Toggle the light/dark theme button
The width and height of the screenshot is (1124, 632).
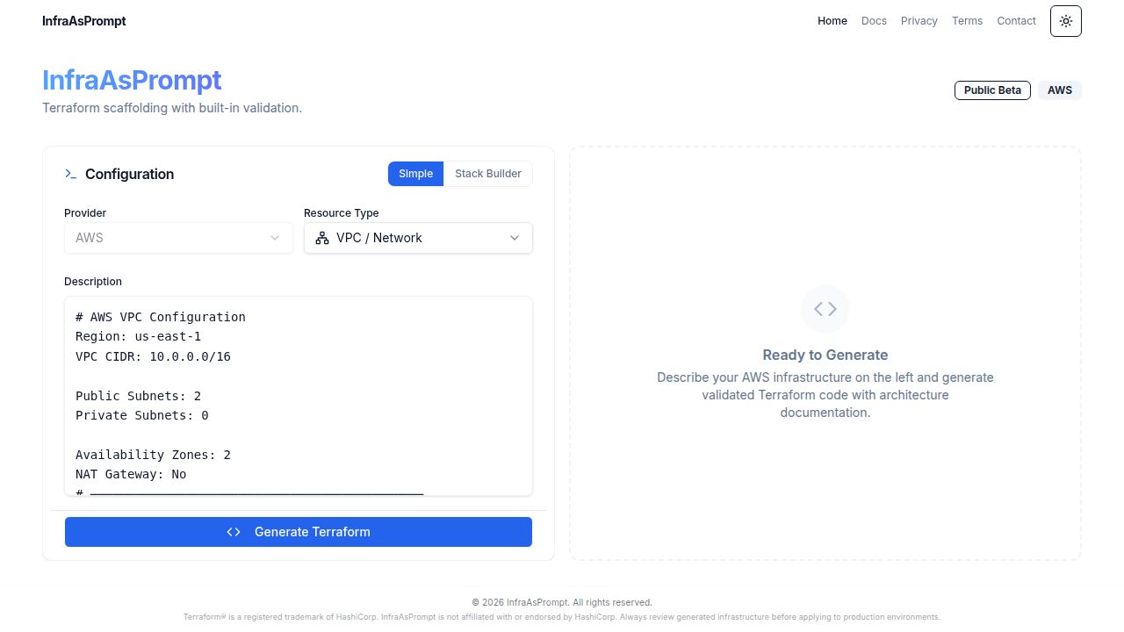[1065, 21]
